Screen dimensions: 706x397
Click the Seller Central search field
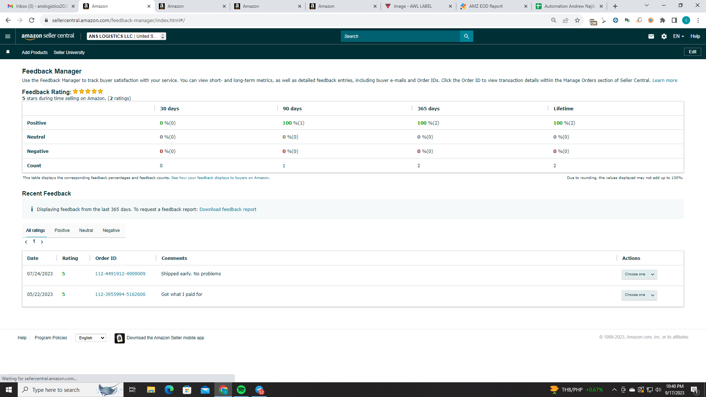click(400, 36)
